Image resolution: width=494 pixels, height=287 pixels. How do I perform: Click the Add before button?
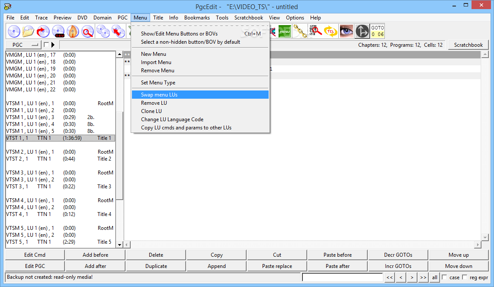pyautogui.click(x=96, y=255)
